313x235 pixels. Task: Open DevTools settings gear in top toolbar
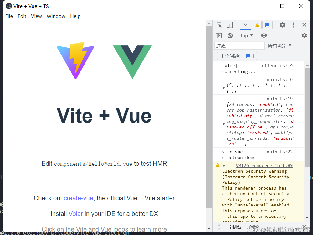(282, 25)
